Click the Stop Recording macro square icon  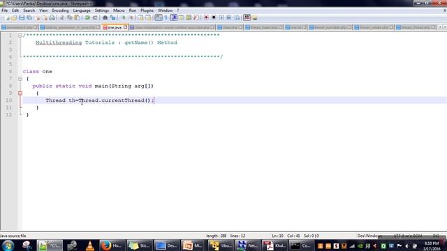[214, 17]
